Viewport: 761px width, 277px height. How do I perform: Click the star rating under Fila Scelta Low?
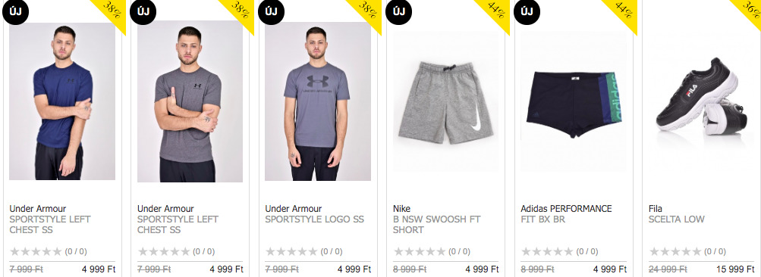(675, 251)
